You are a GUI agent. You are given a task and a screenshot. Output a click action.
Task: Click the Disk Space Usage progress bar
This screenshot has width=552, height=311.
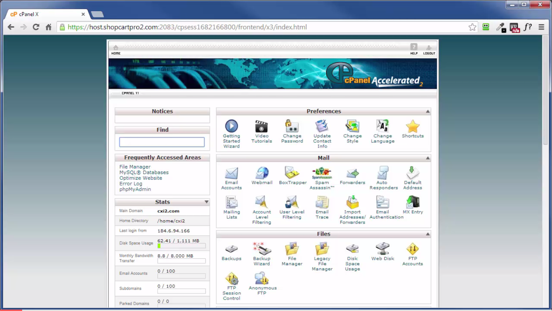click(181, 246)
